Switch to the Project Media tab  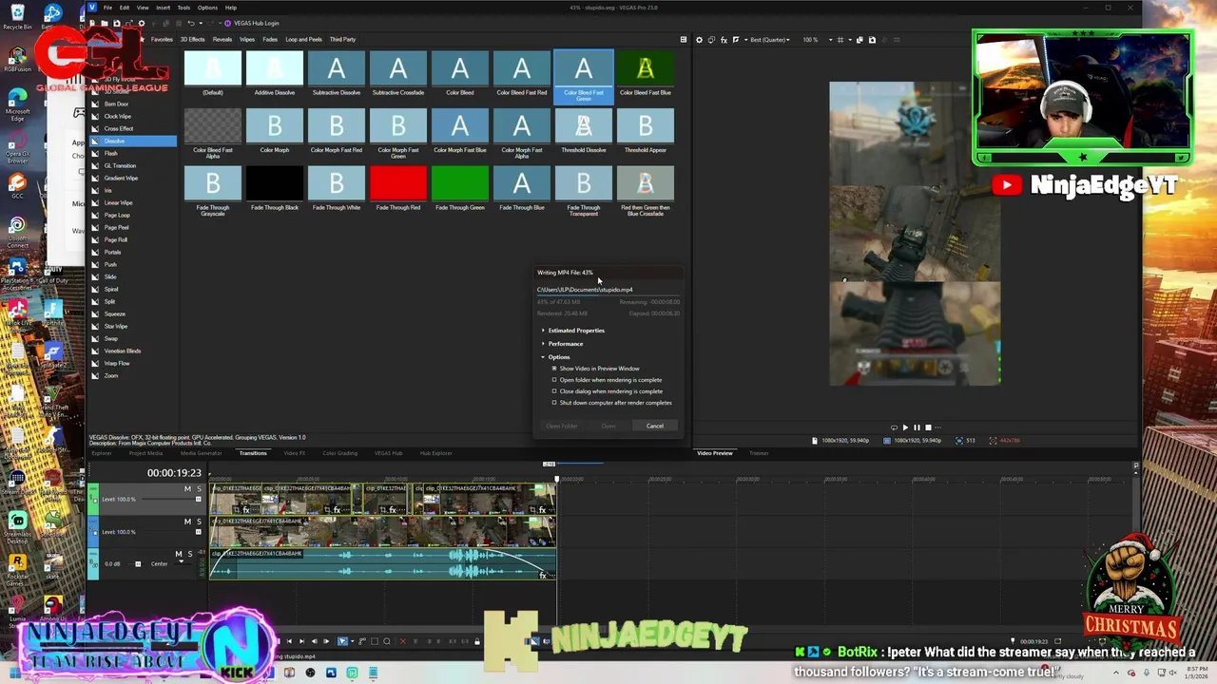tap(145, 453)
